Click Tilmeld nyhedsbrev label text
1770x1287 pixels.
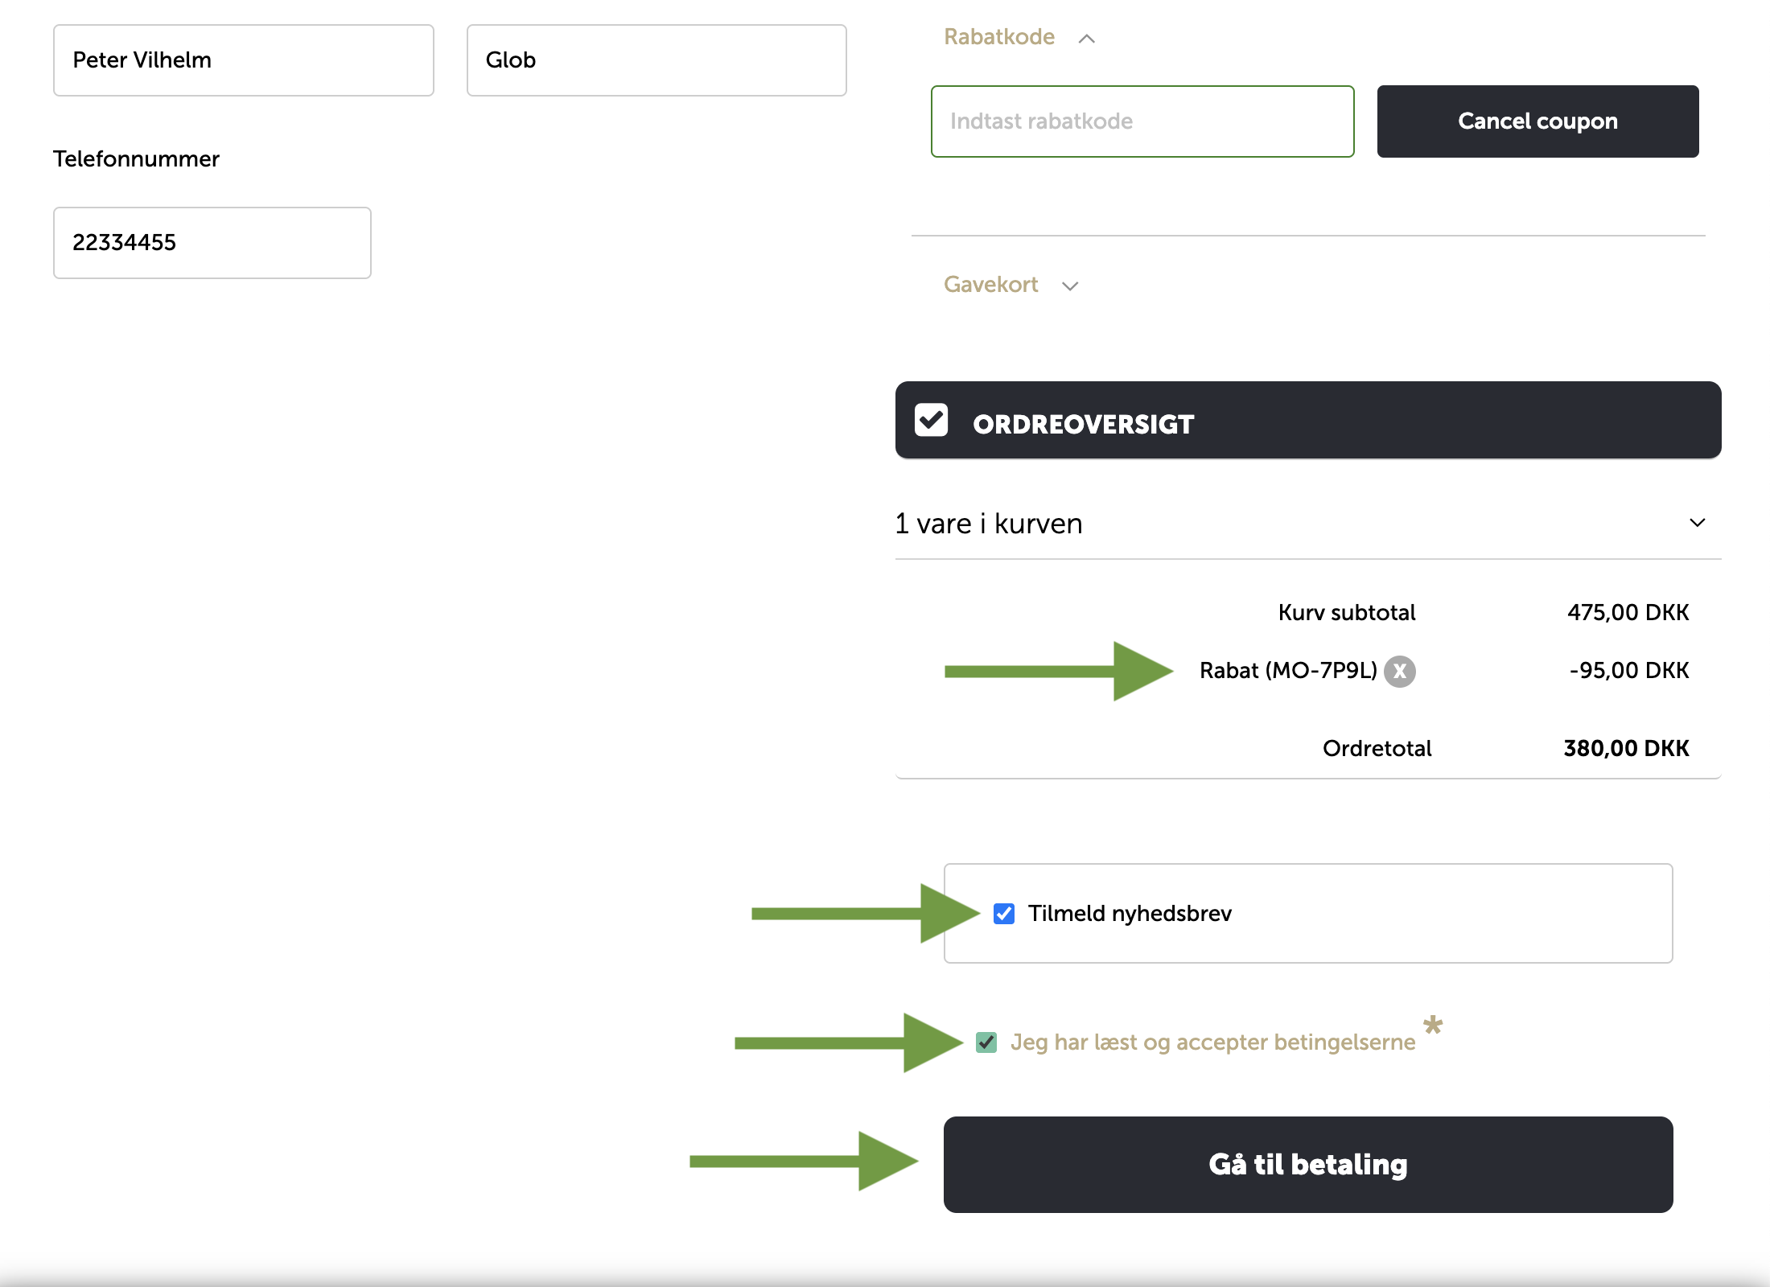(1129, 914)
